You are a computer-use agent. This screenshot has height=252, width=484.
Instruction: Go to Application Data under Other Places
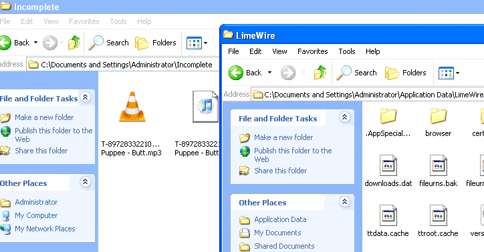(x=280, y=220)
